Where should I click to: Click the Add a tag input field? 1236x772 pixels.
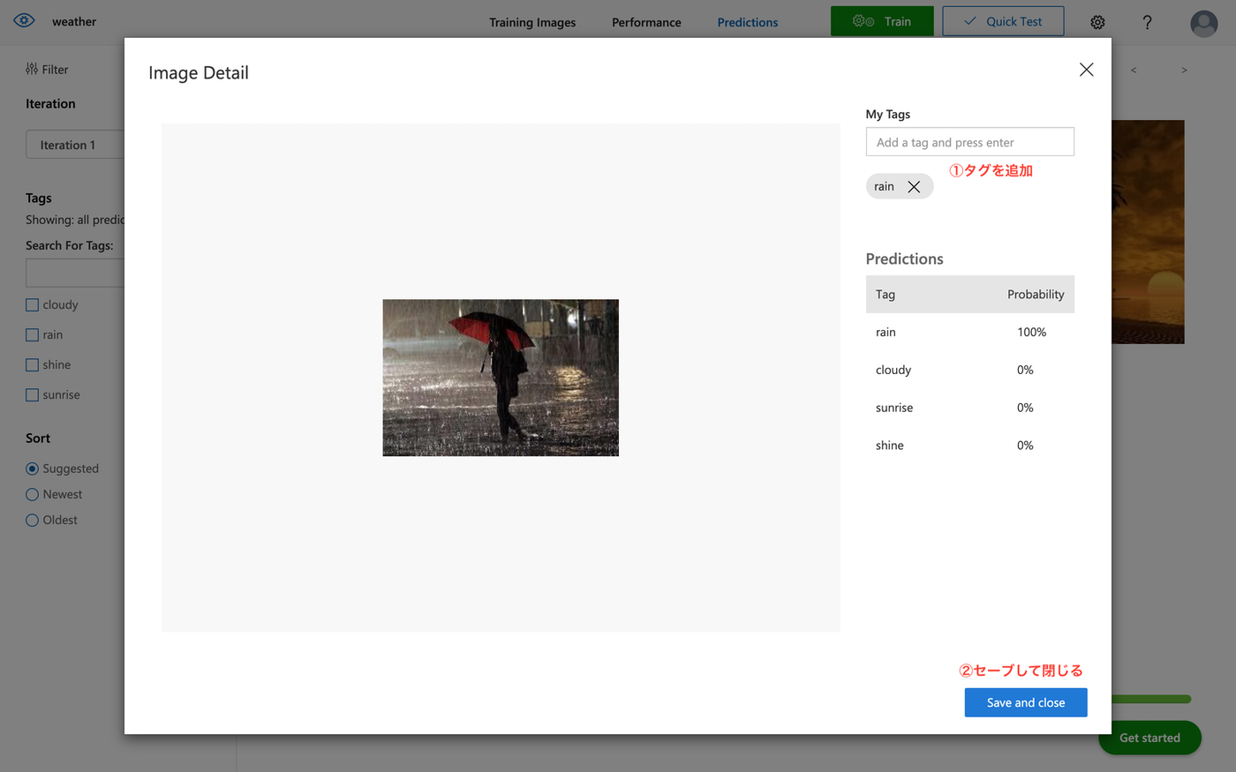pos(969,142)
